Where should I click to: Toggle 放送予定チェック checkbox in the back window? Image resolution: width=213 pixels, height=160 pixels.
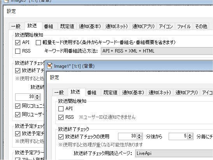tap(18, 134)
